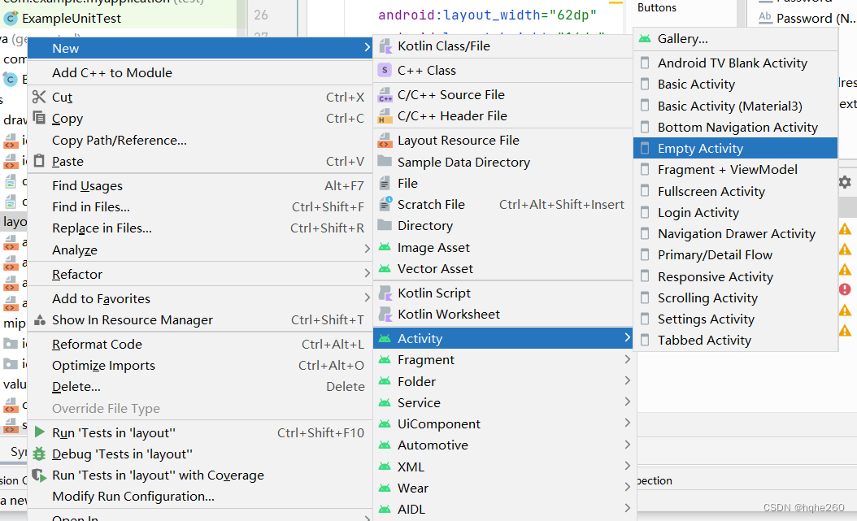857x521 pixels.
Task: Select Login Activity template
Action: 698,213
